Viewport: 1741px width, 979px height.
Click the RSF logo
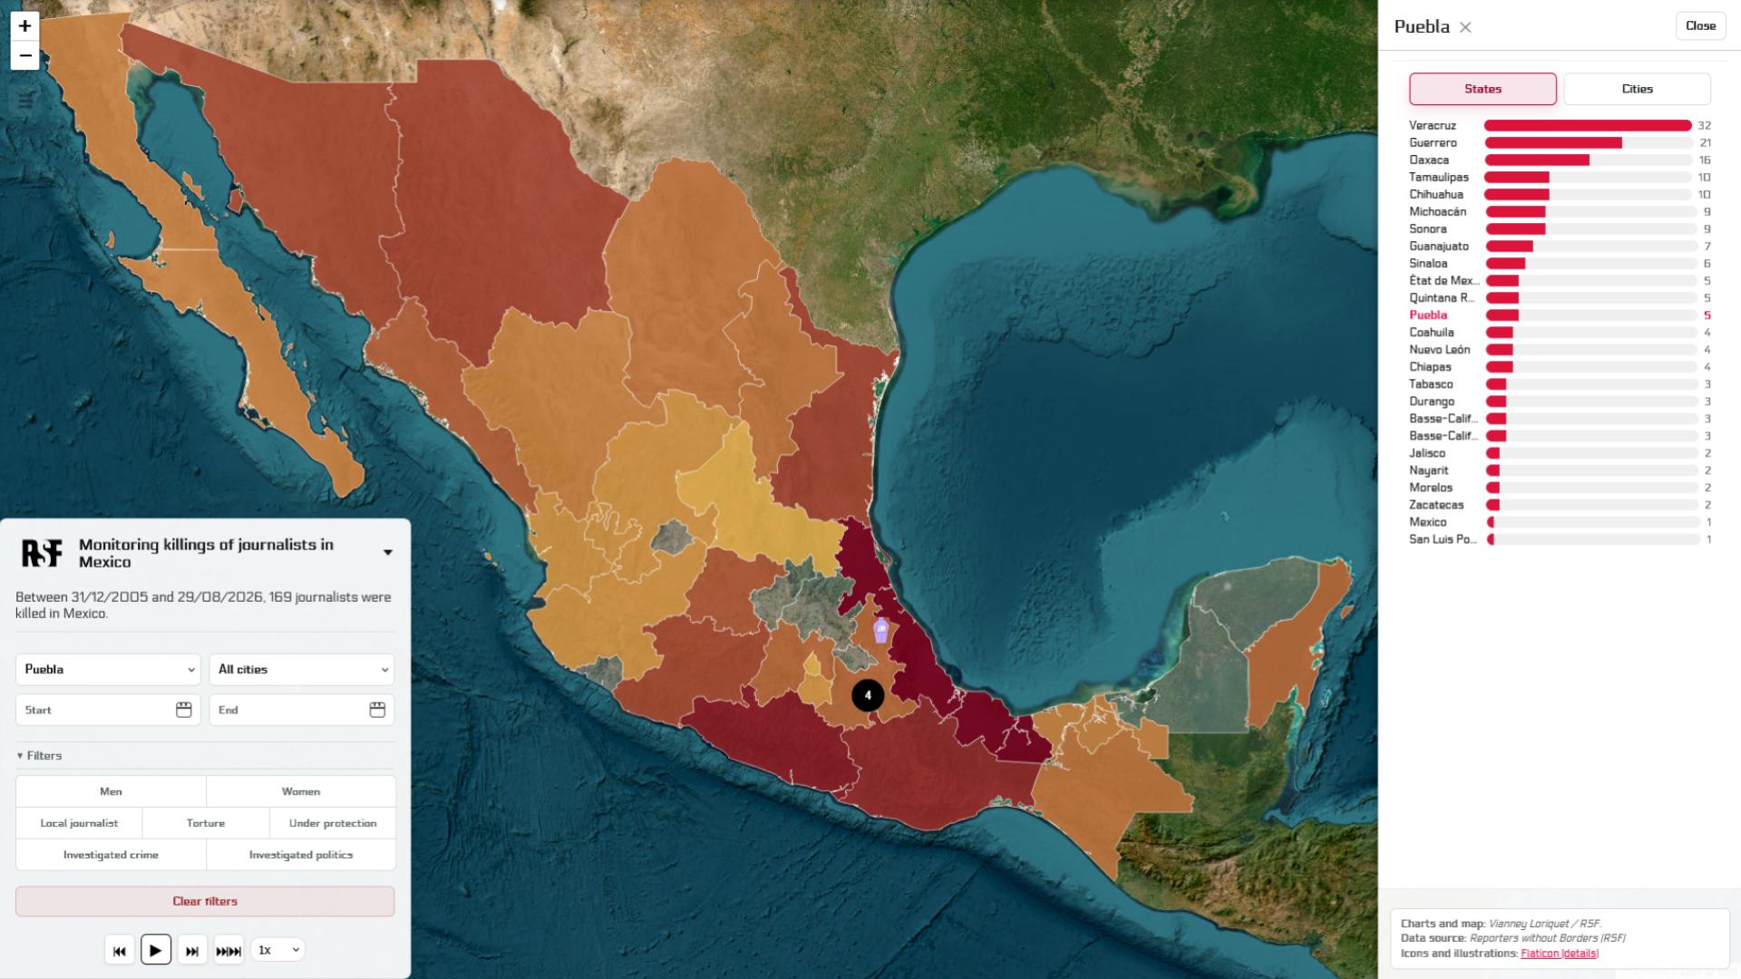42,553
